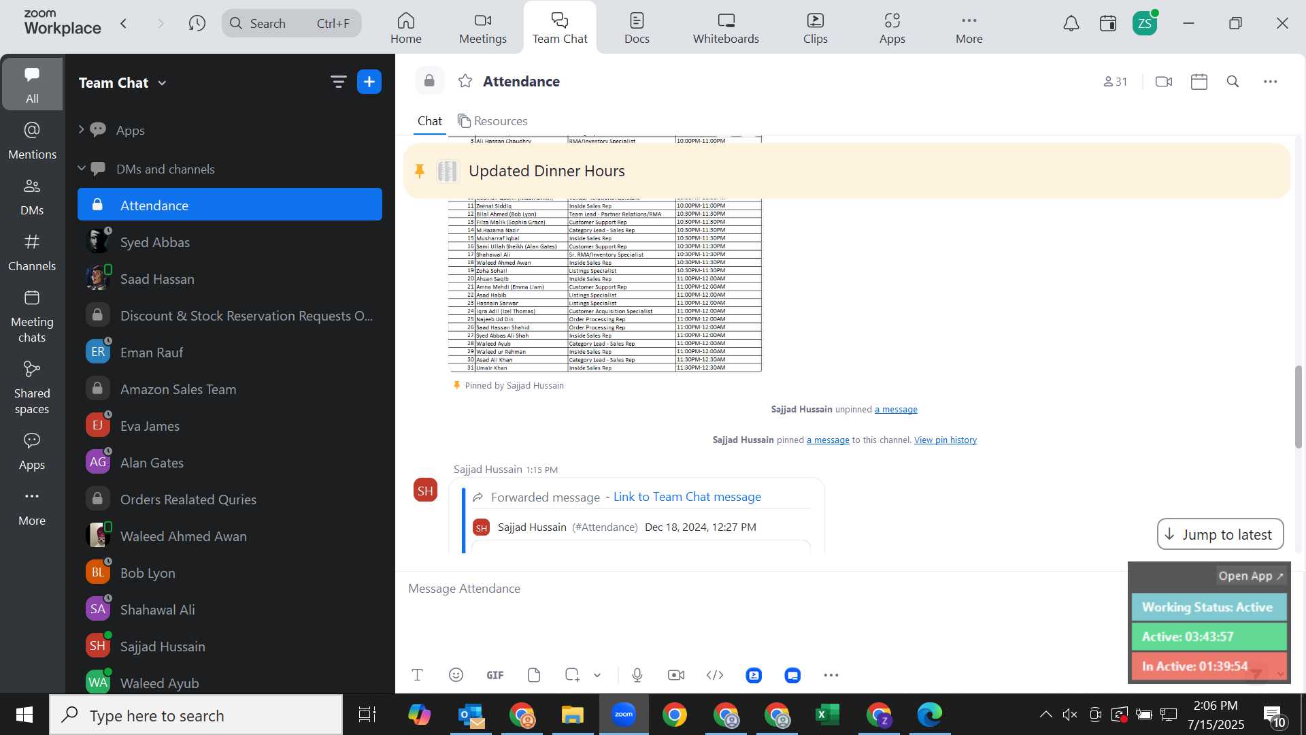This screenshot has height=735, width=1306.
Task: Record an audio message
Action: point(637,675)
